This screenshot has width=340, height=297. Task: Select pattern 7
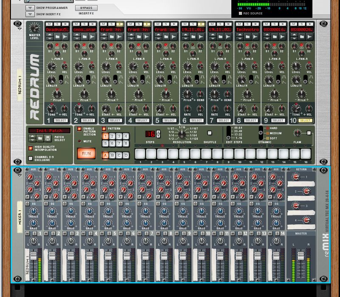tap(119, 144)
